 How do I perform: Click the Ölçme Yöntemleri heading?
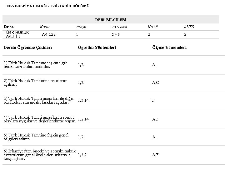[169, 48]
